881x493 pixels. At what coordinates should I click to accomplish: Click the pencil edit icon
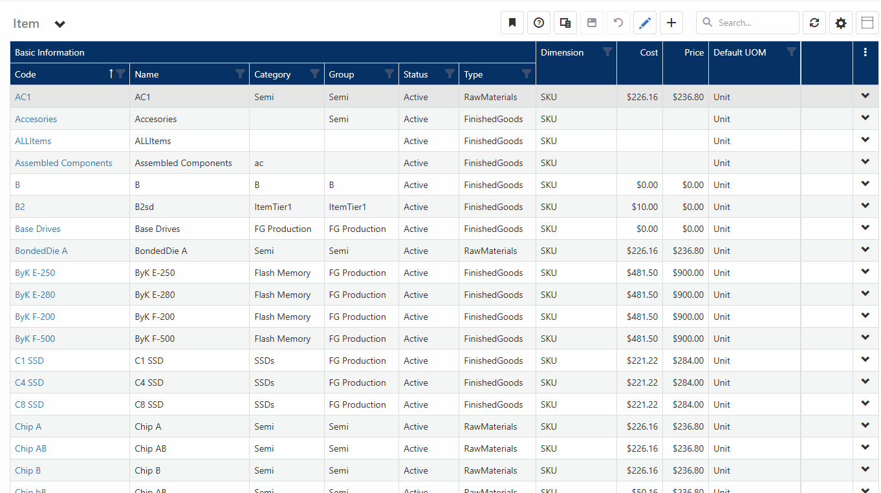[x=644, y=23]
